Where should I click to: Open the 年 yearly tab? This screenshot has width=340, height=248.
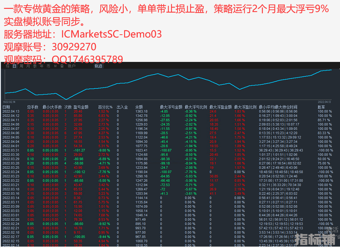(41, 66)
